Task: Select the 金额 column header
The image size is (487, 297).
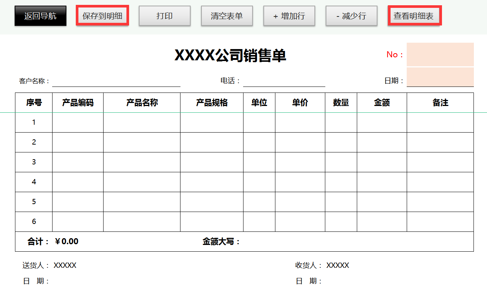Action: pos(382,103)
